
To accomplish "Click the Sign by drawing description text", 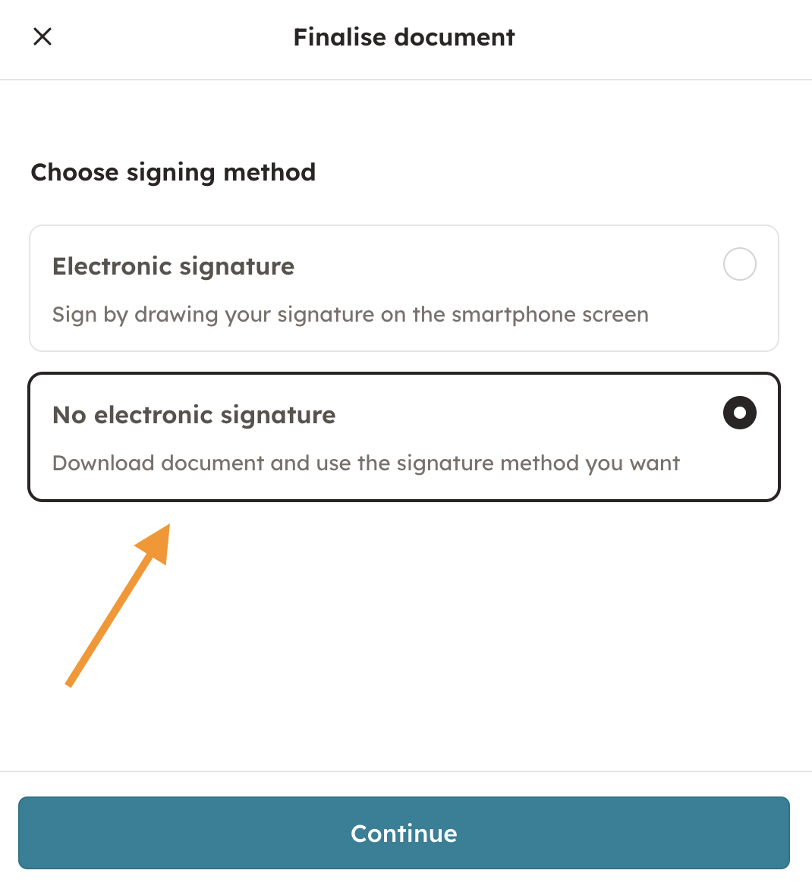I will pyautogui.click(x=350, y=314).
